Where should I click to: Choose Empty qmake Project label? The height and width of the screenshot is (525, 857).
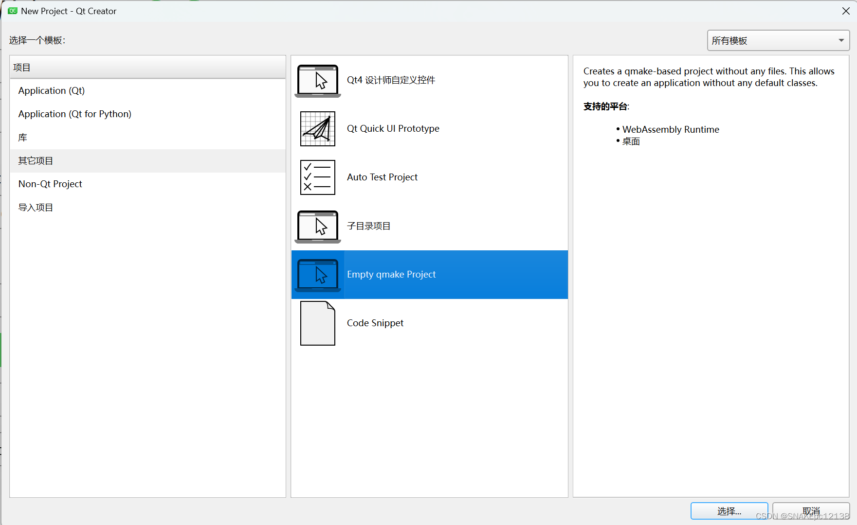pyautogui.click(x=391, y=275)
